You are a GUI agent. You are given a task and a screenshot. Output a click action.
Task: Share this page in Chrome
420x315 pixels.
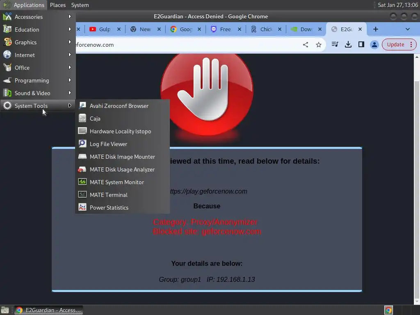tap(305, 45)
